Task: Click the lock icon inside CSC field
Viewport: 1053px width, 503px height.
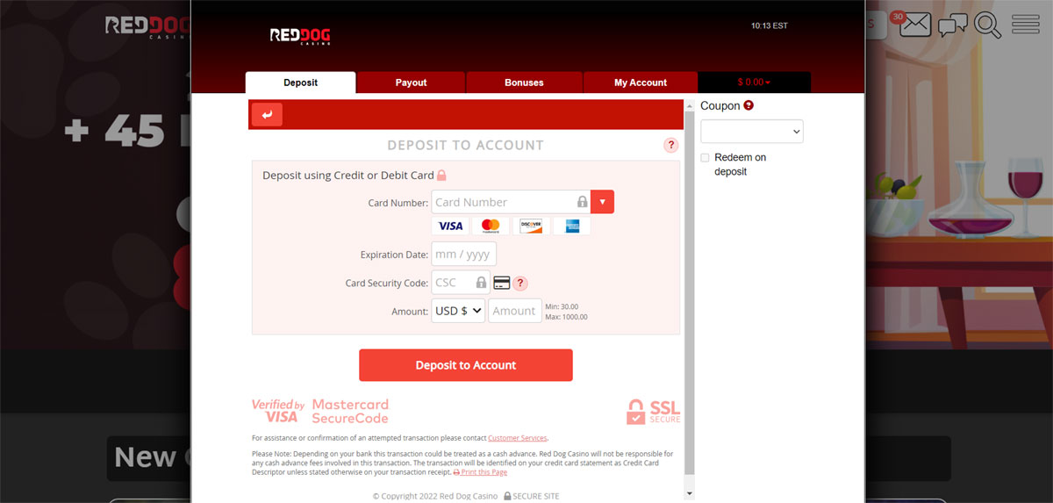Action: coord(481,283)
